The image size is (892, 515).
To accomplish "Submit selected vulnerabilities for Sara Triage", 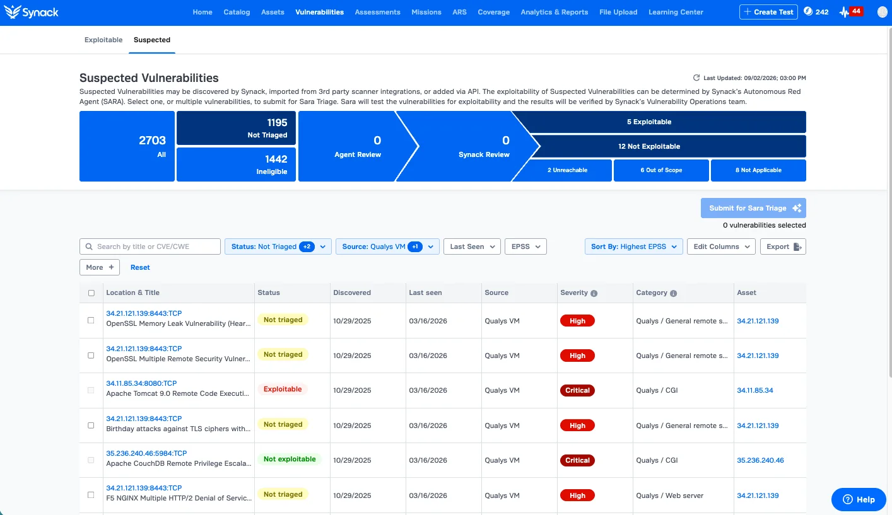I will pyautogui.click(x=753, y=208).
